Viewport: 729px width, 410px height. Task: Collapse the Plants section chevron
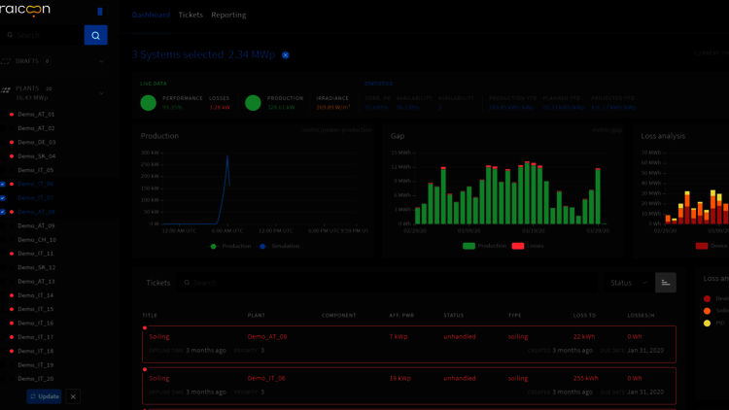[x=101, y=92]
